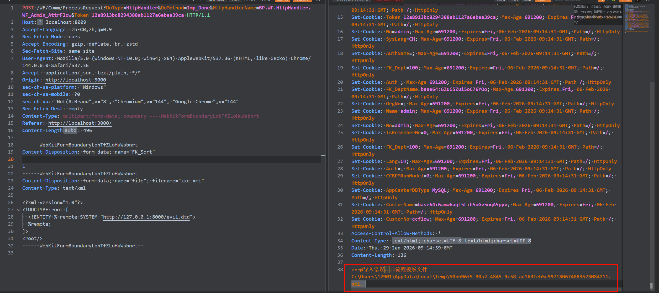Click highlighted text/html; charset=UTF-8 value in response

tap(426, 241)
